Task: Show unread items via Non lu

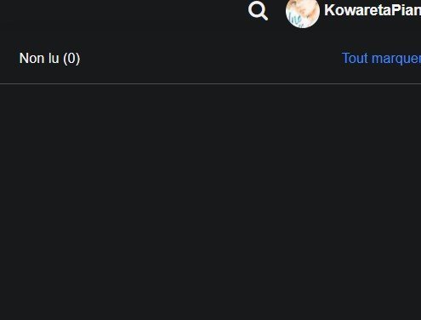Action: pyautogui.click(x=49, y=59)
